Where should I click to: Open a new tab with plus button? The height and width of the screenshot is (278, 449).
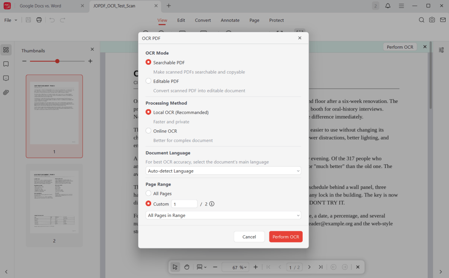[169, 6]
